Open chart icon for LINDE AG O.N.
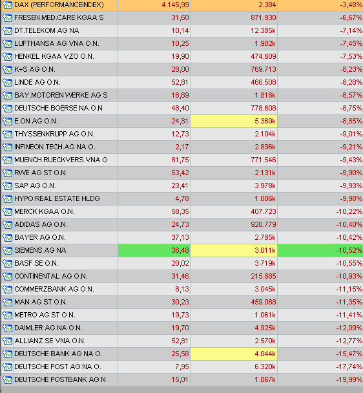 pyautogui.click(x=8, y=83)
